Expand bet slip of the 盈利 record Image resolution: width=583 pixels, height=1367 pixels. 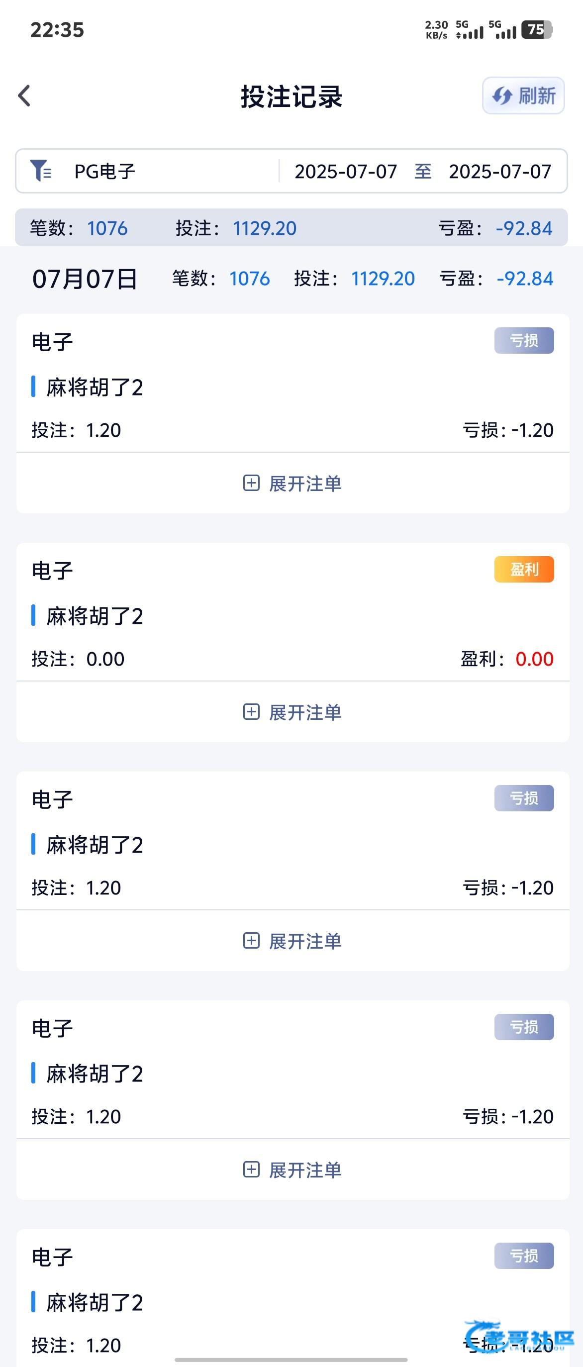pos(305,713)
